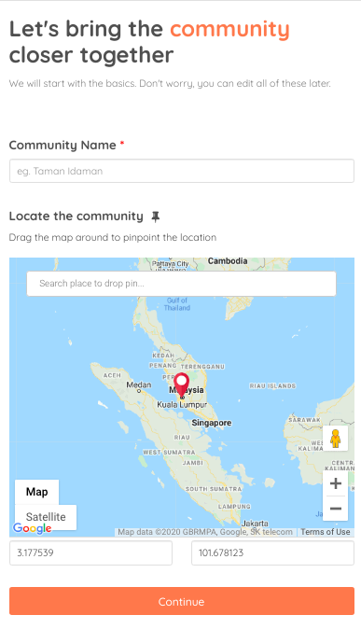Click the latitude field showing 3.177539
Image resolution: width=361 pixels, height=629 pixels.
pyautogui.click(x=90, y=552)
